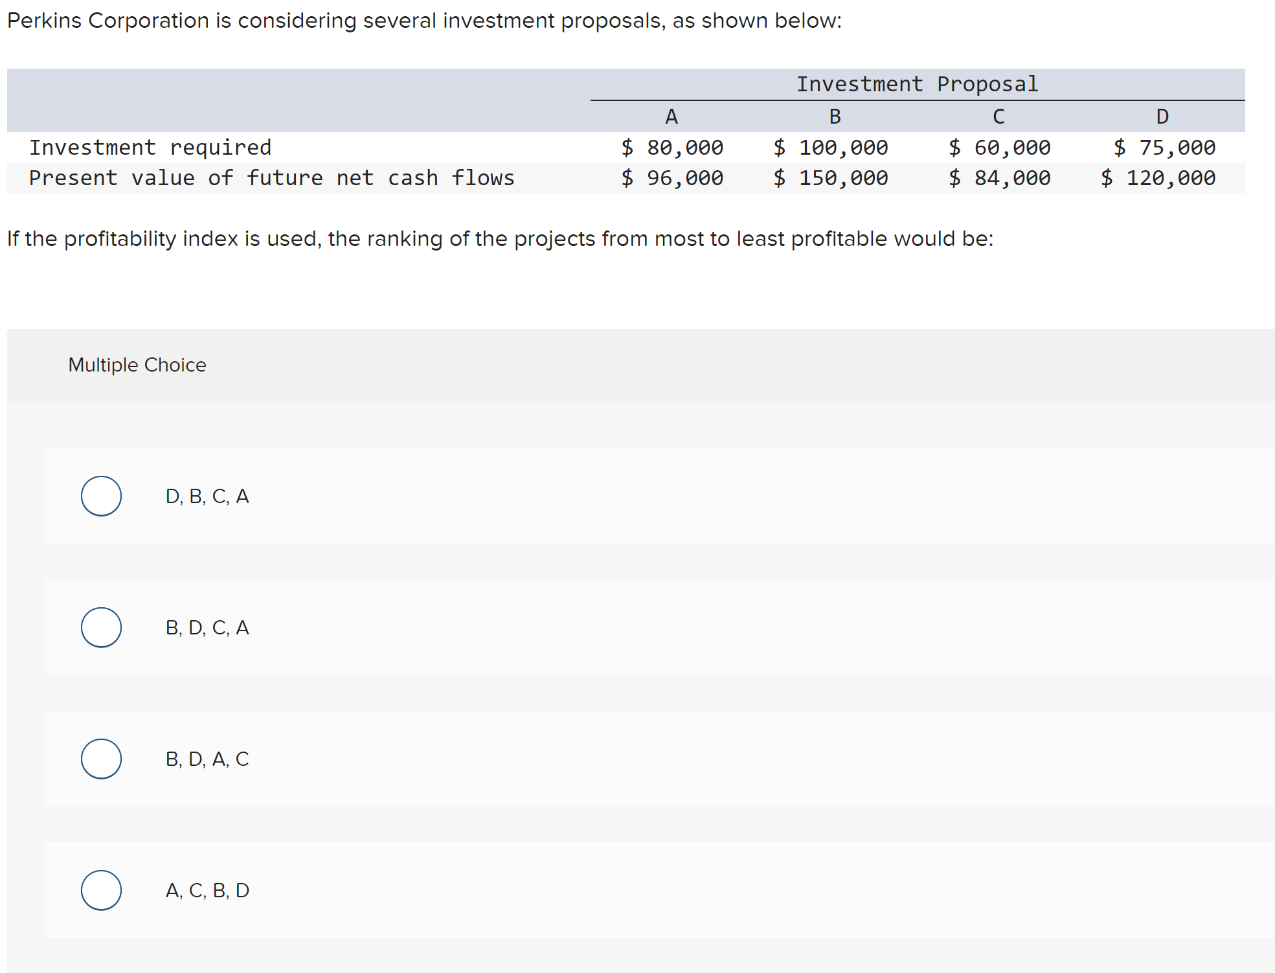Select the radio button for "B, D, C, A"

pyautogui.click(x=101, y=627)
